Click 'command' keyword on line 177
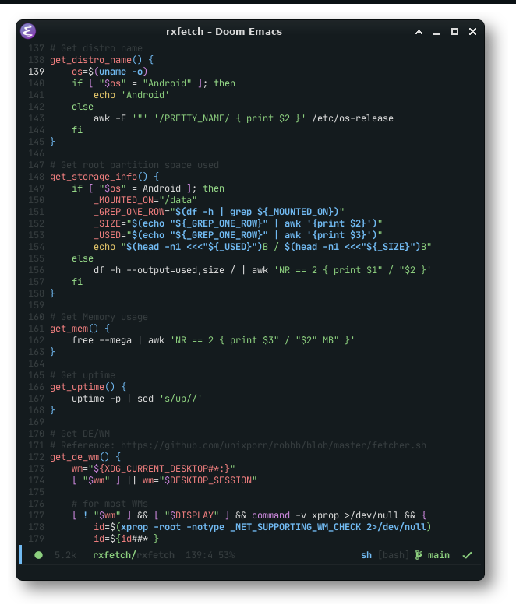516x608 pixels. point(270,515)
